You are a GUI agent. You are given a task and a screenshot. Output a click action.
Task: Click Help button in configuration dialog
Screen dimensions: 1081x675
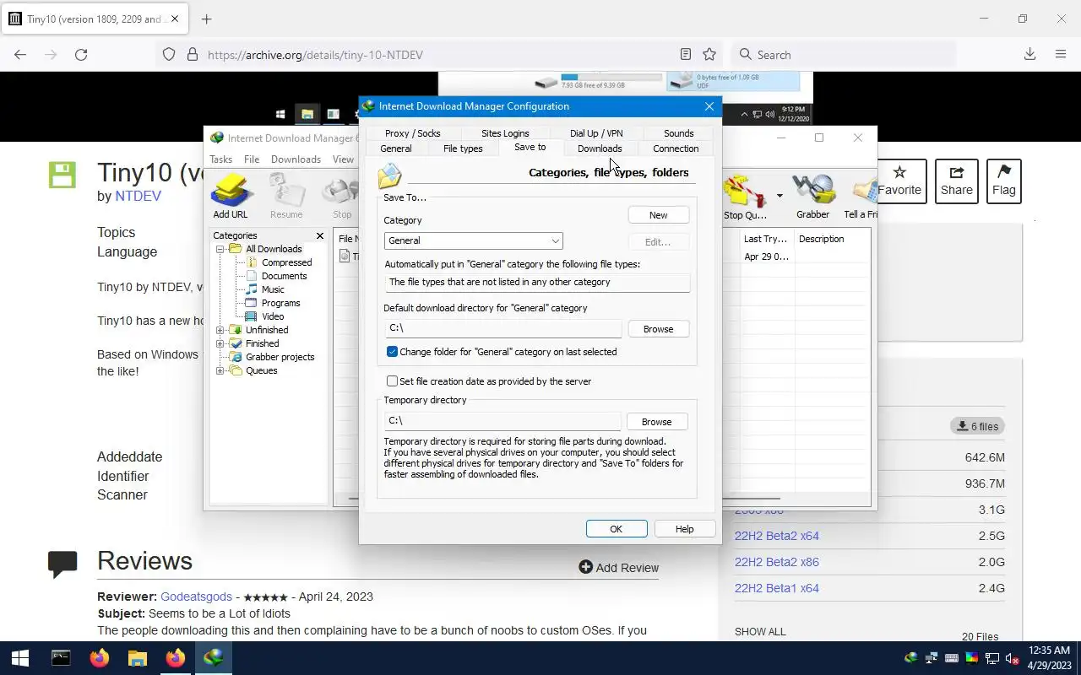click(x=684, y=529)
